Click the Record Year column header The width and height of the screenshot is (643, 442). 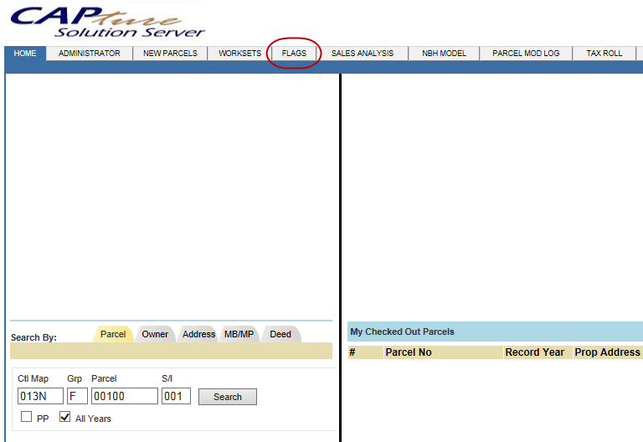(x=538, y=352)
